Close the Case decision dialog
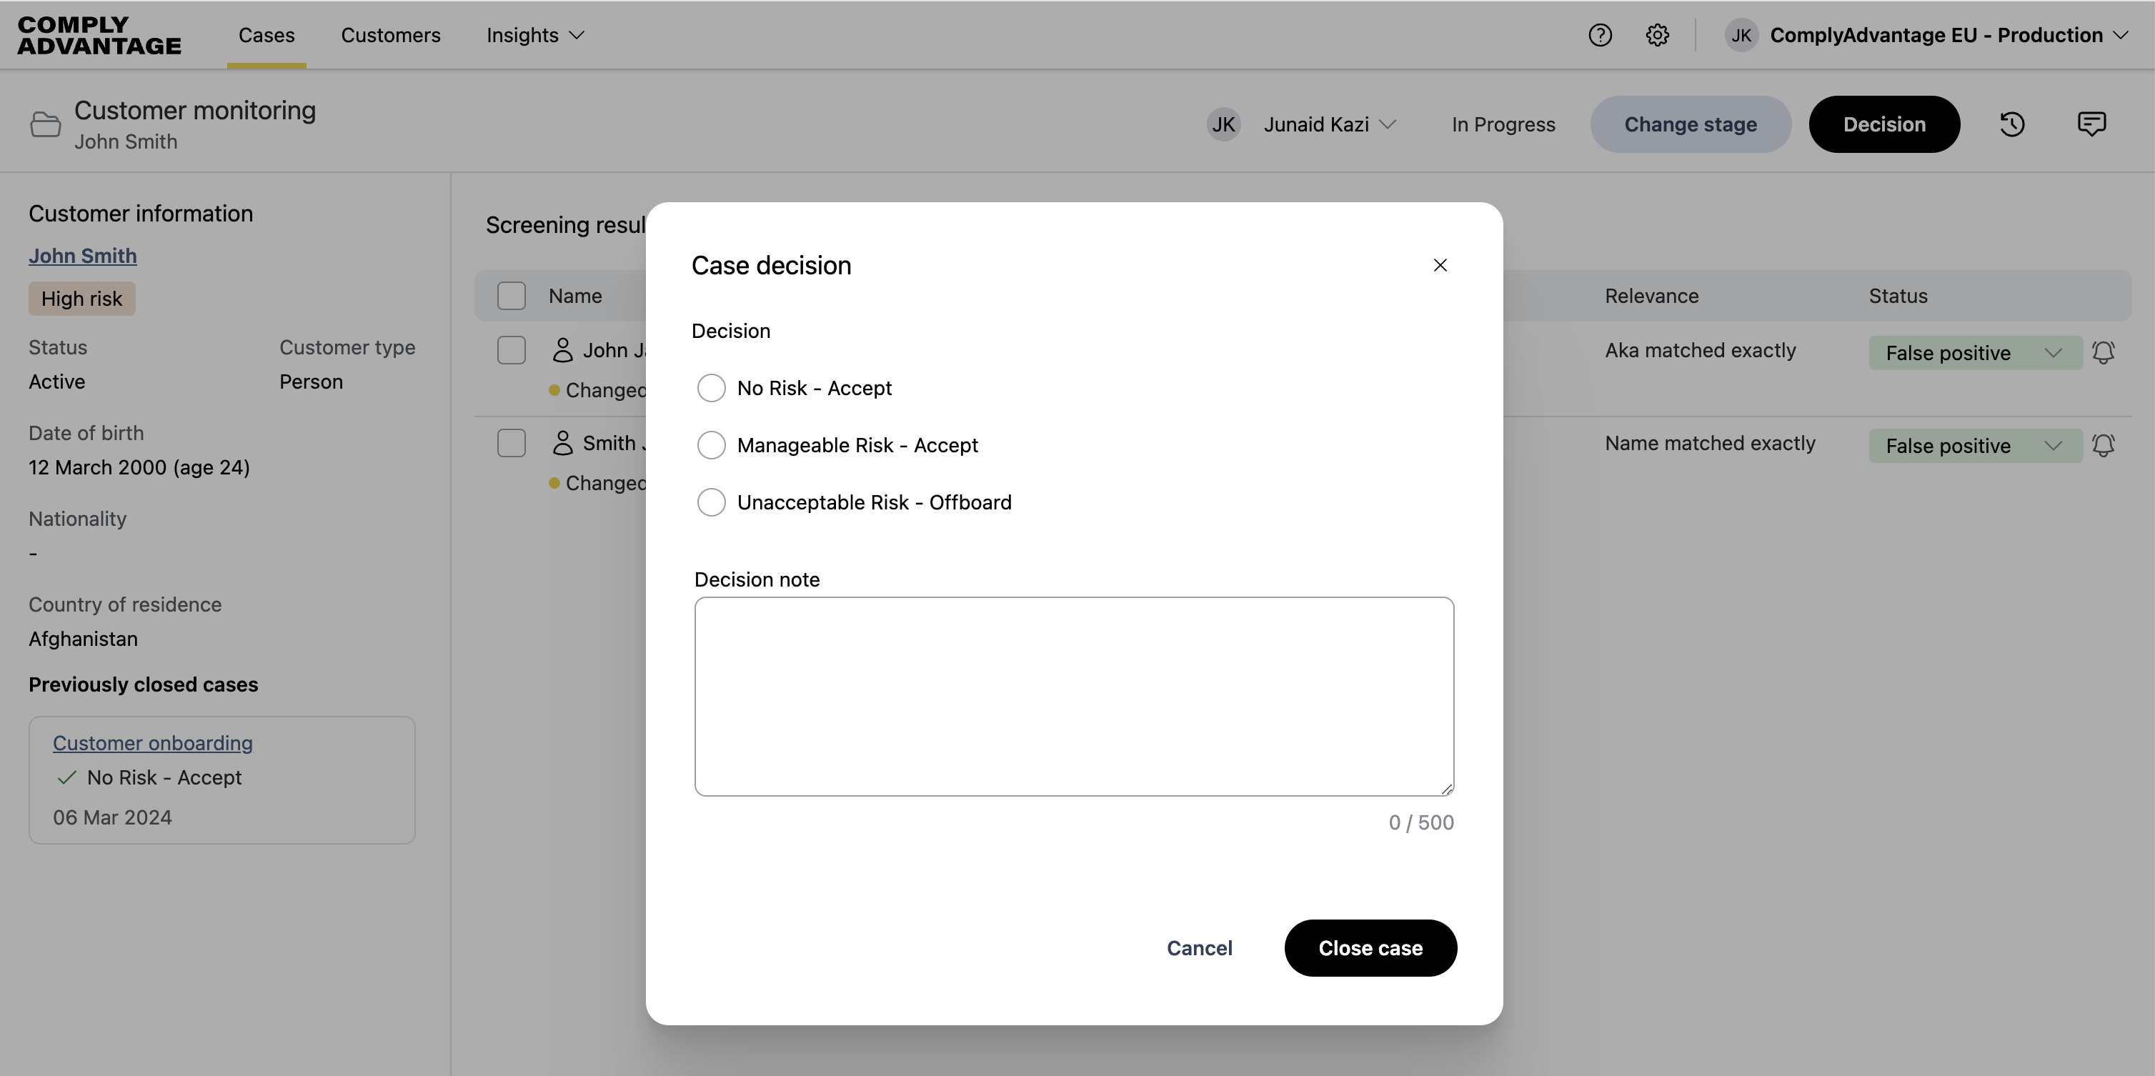 click(1440, 265)
